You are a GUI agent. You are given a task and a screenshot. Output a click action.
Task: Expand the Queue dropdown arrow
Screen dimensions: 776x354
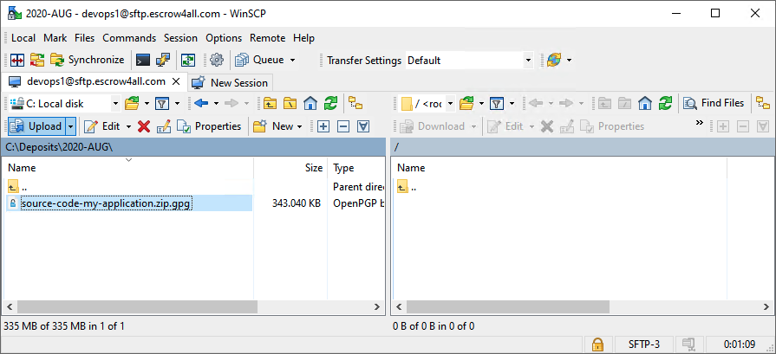(x=292, y=61)
